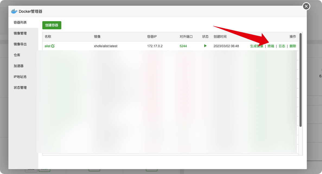Image resolution: width=322 pixels, height=174 pixels.
Task: Toggle the green running state play icon
Action: coord(205,46)
